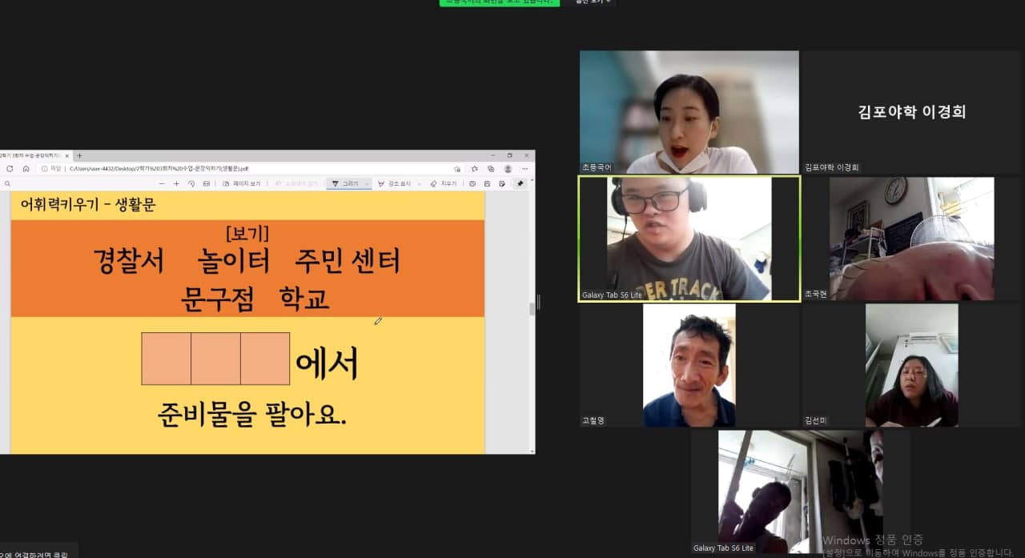The image size is (1025, 558).
Task: Click the site info icon beside 파일
Action: 44,169
